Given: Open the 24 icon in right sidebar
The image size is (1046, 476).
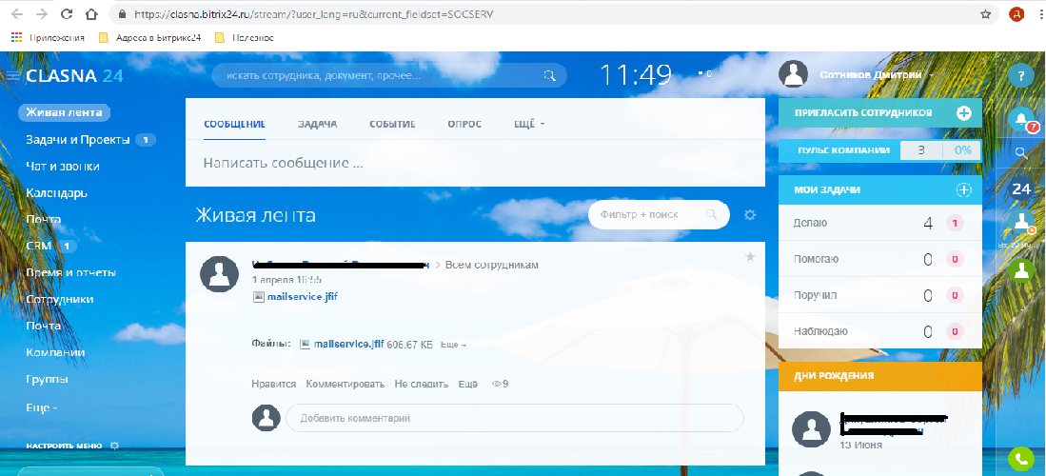Looking at the screenshot, I should click(x=1020, y=189).
